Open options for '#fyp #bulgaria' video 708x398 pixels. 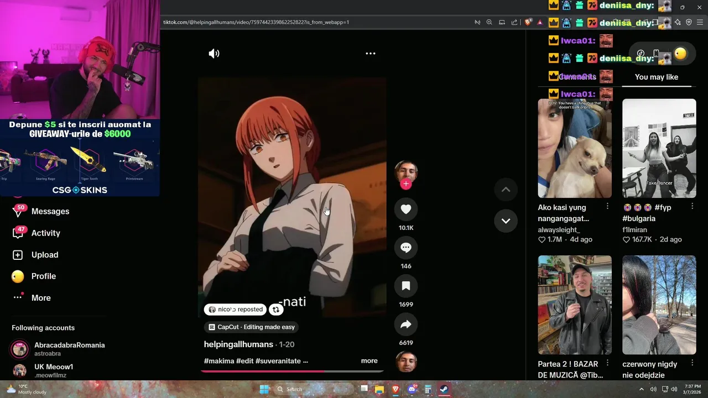[692, 206]
